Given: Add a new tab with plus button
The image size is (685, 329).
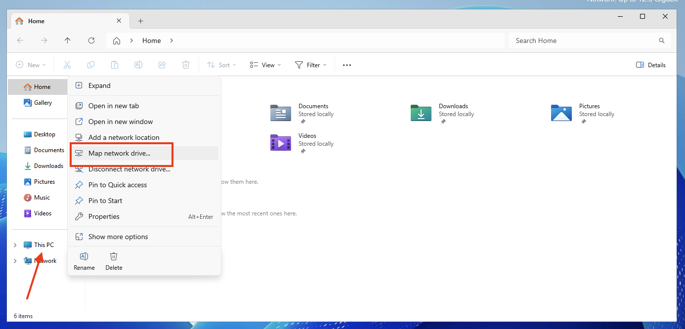Looking at the screenshot, I should click(x=140, y=21).
